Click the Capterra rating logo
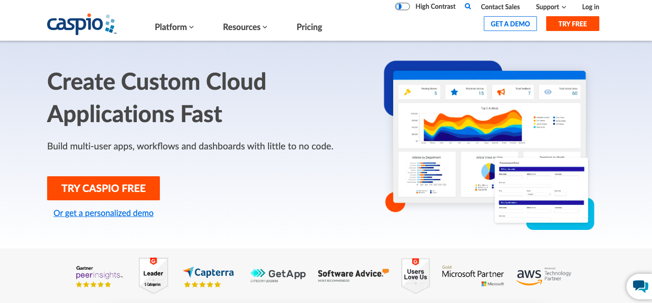Viewport: 652px width, 303px height. click(208, 277)
